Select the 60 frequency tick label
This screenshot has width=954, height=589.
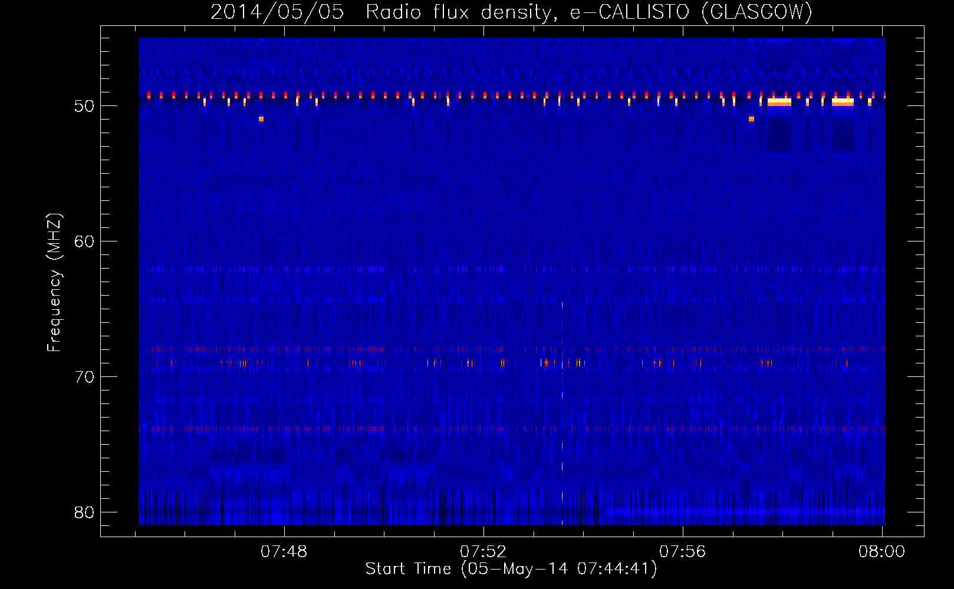(84, 241)
